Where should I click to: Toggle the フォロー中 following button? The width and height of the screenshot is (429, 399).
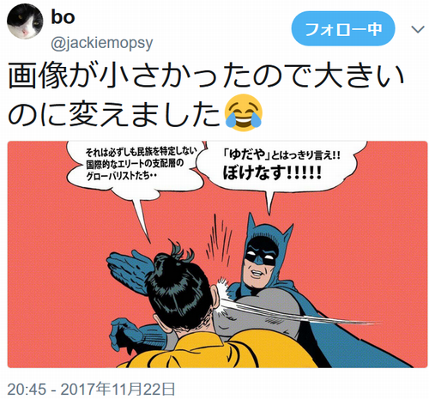click(x=343, y=28)
